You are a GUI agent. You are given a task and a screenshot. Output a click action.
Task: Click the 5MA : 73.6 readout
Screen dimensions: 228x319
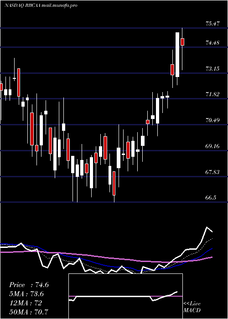point(26,294)
